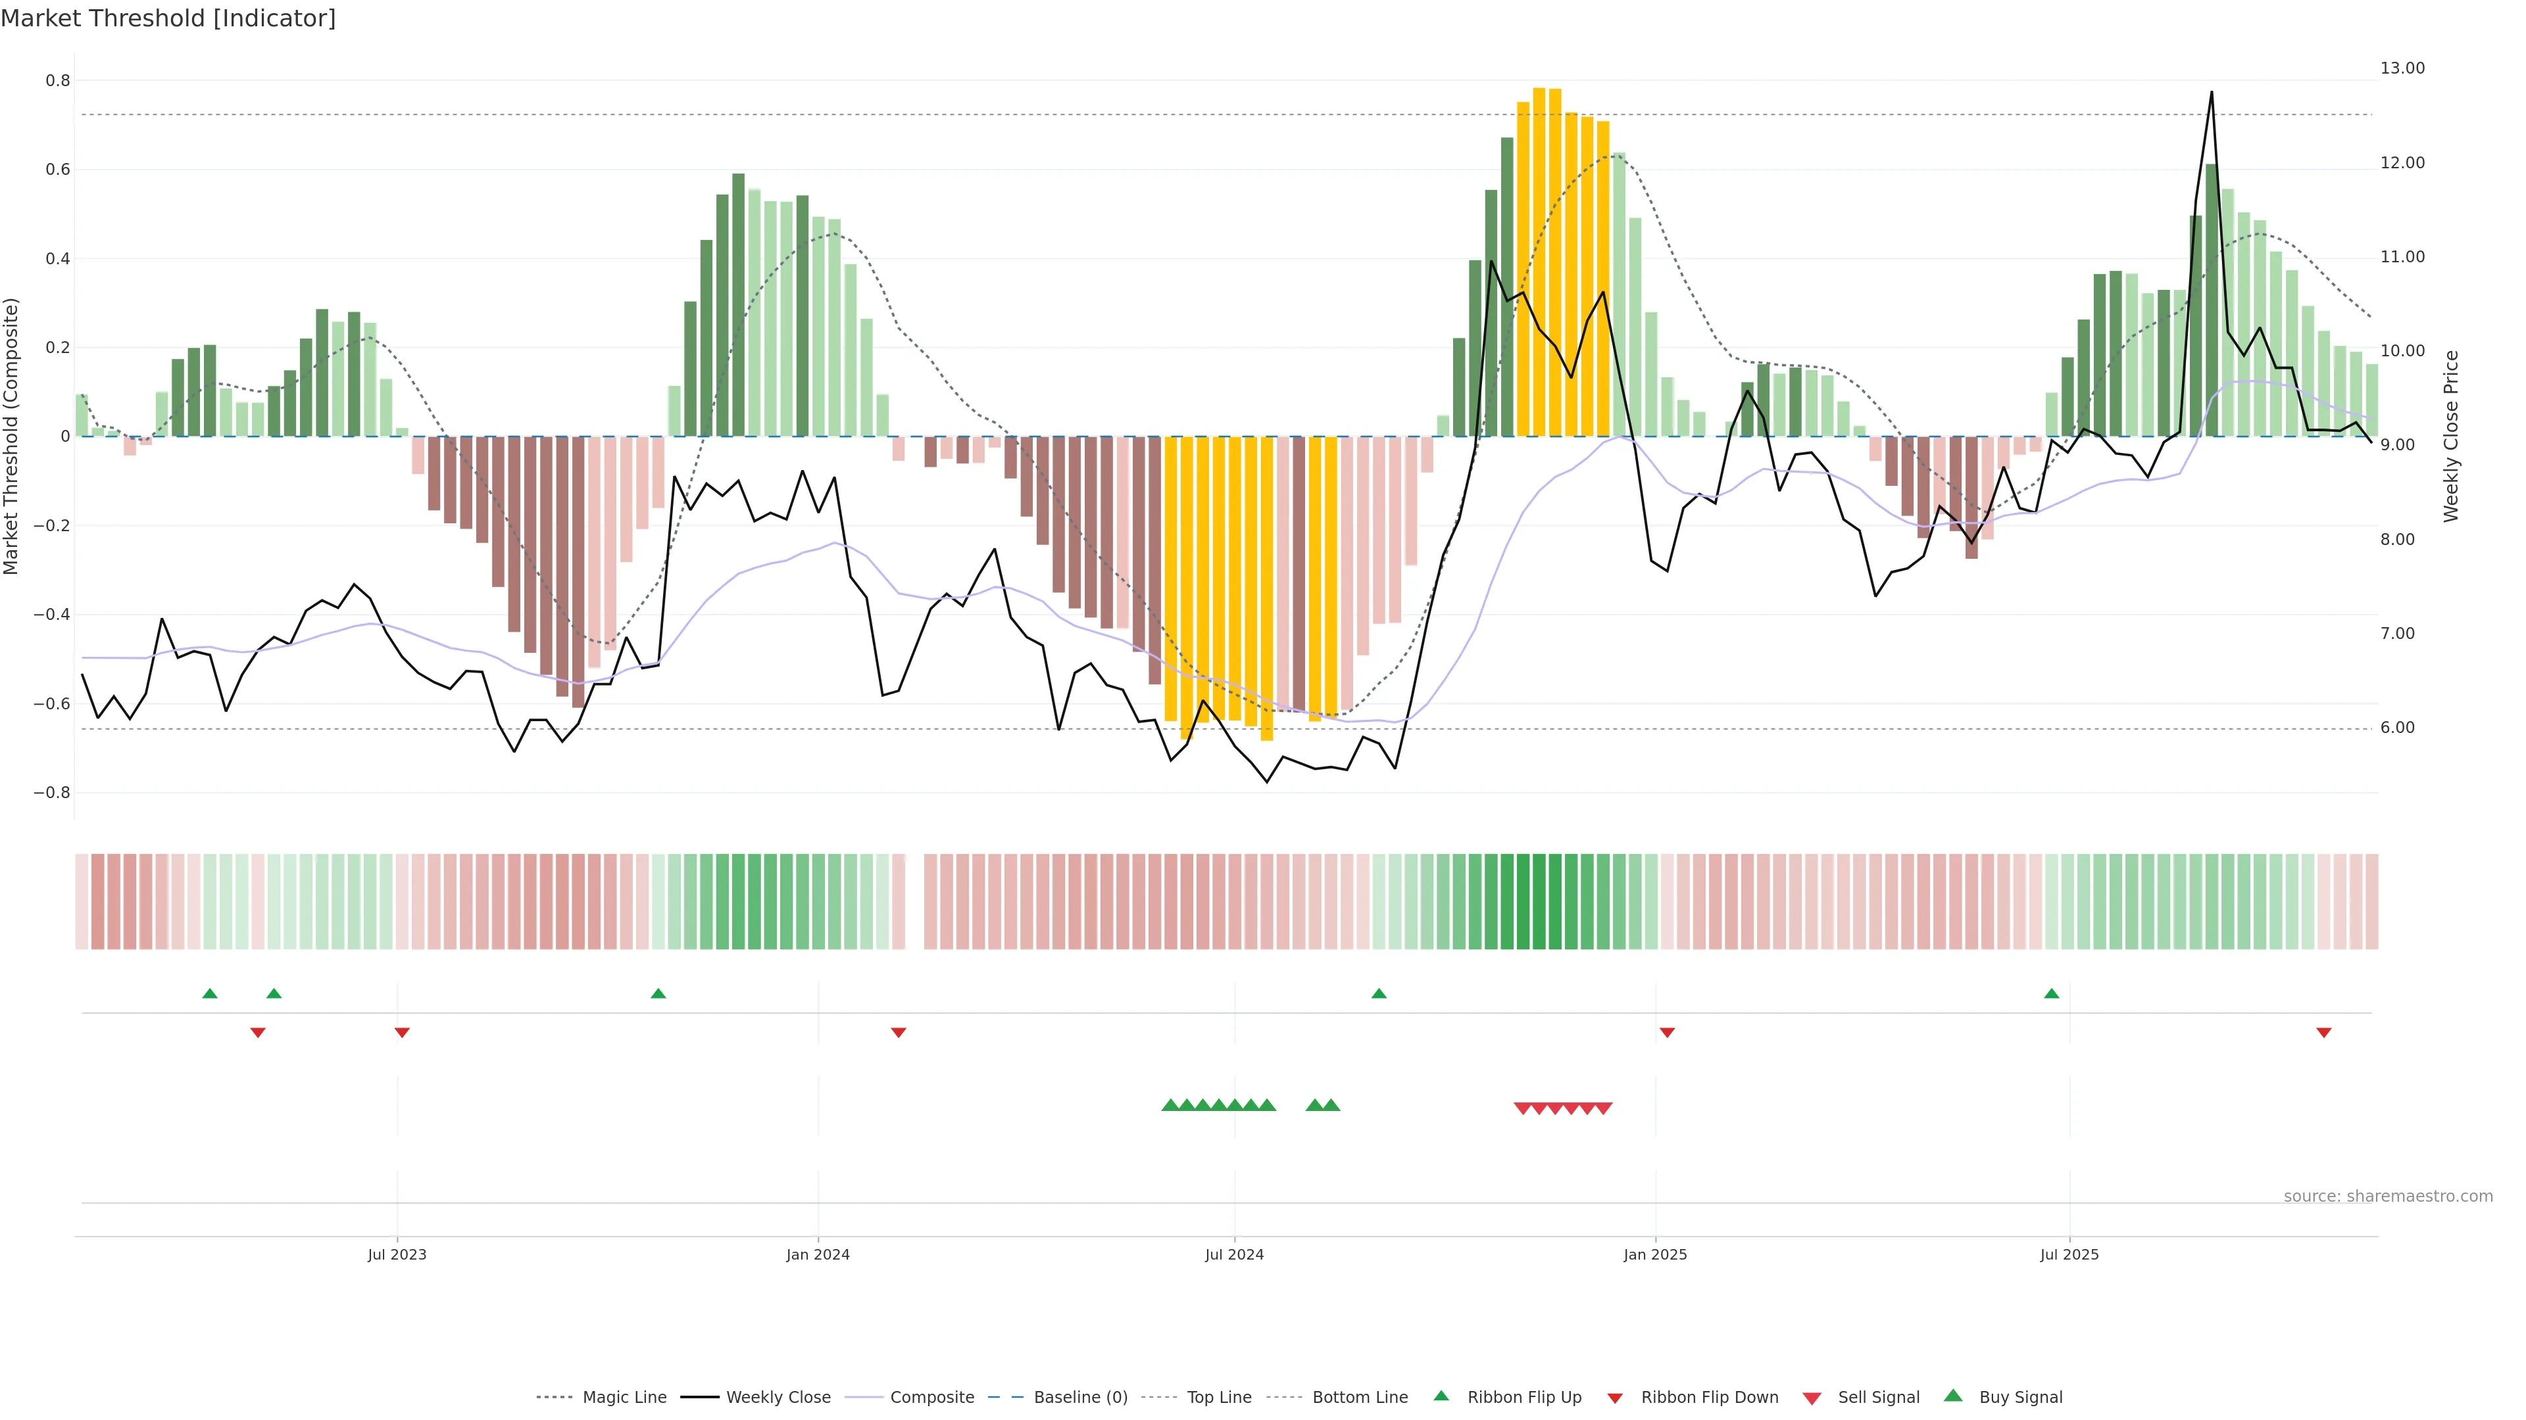The width and height of the screenshot is (2526, 1420).
Task: Select the Jan 2025 x-axis label
Action: point(1655,1254)
